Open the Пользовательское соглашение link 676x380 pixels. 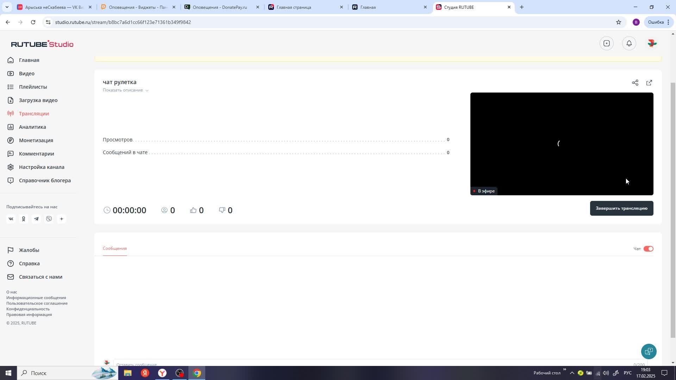37,303
